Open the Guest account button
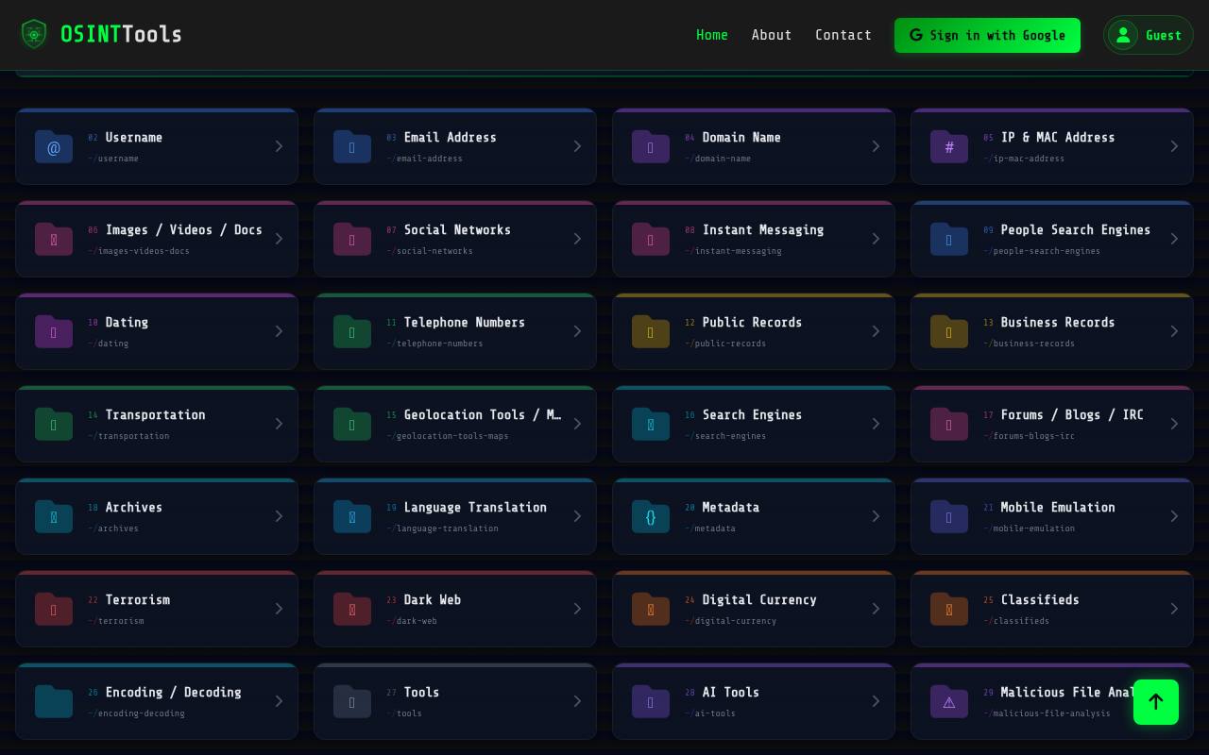 (1149, 35)
